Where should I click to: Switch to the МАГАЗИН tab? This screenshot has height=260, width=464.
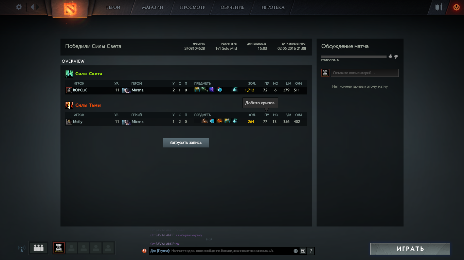153,7
